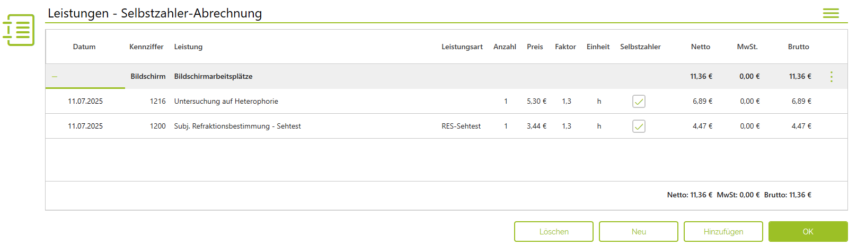Click the Leistungen list icon at top-left
Viewport: 857px width, 245px height.
click(x=19, y=30)
